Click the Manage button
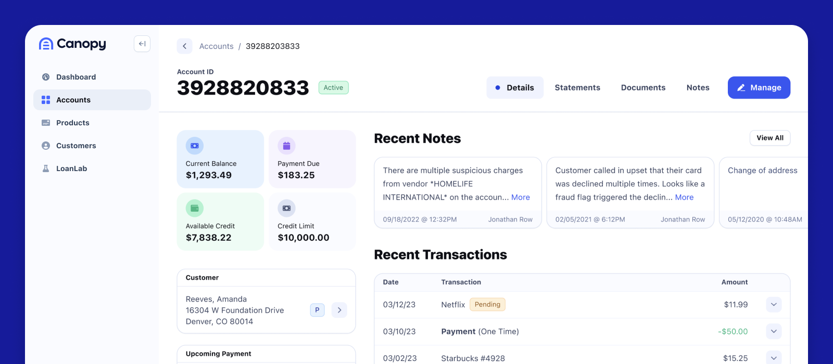This screenshot has height=364, width=833. pyautogui.click(x=759, y=88)
